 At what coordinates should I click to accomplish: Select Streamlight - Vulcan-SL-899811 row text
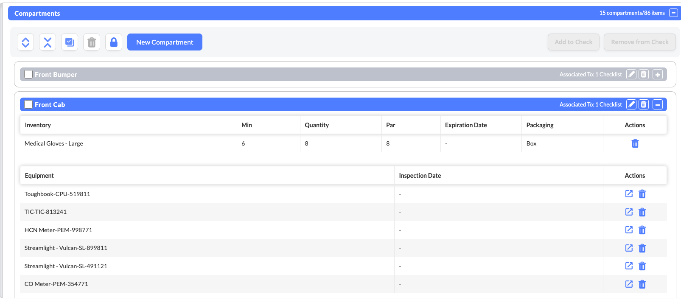[66, 248]
